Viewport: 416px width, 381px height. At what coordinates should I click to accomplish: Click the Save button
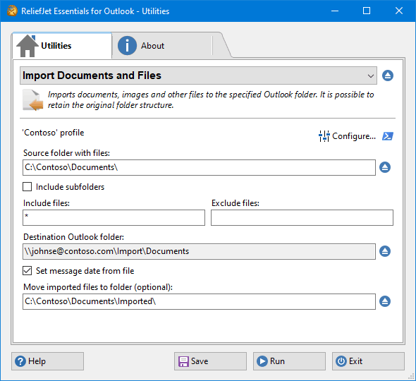(210, 361)
